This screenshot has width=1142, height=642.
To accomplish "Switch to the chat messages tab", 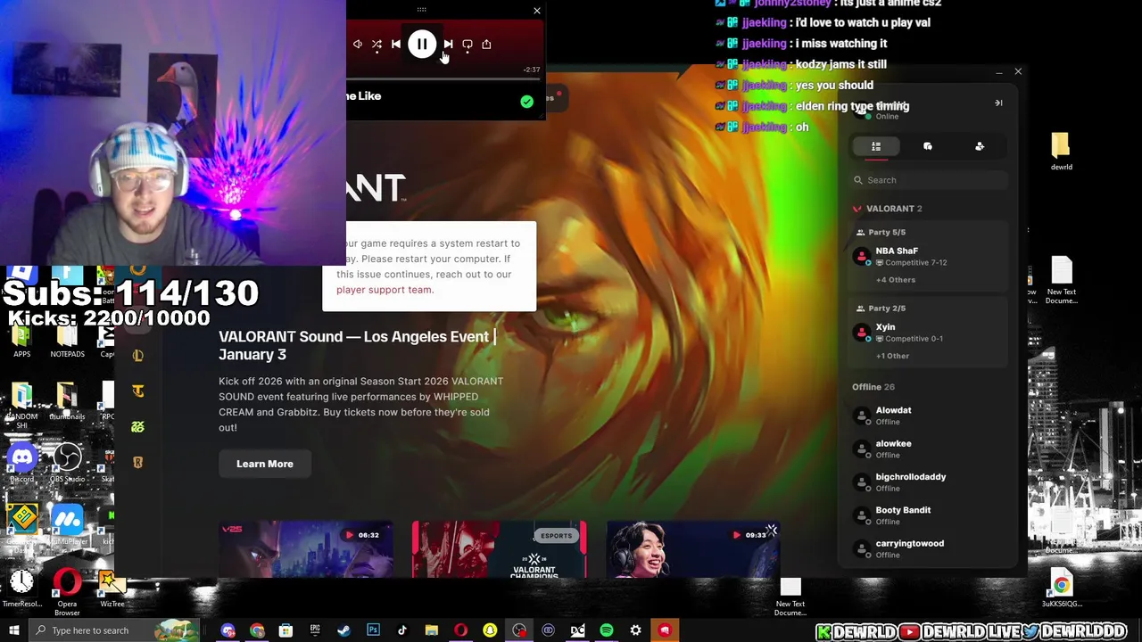I will (928, 146).
